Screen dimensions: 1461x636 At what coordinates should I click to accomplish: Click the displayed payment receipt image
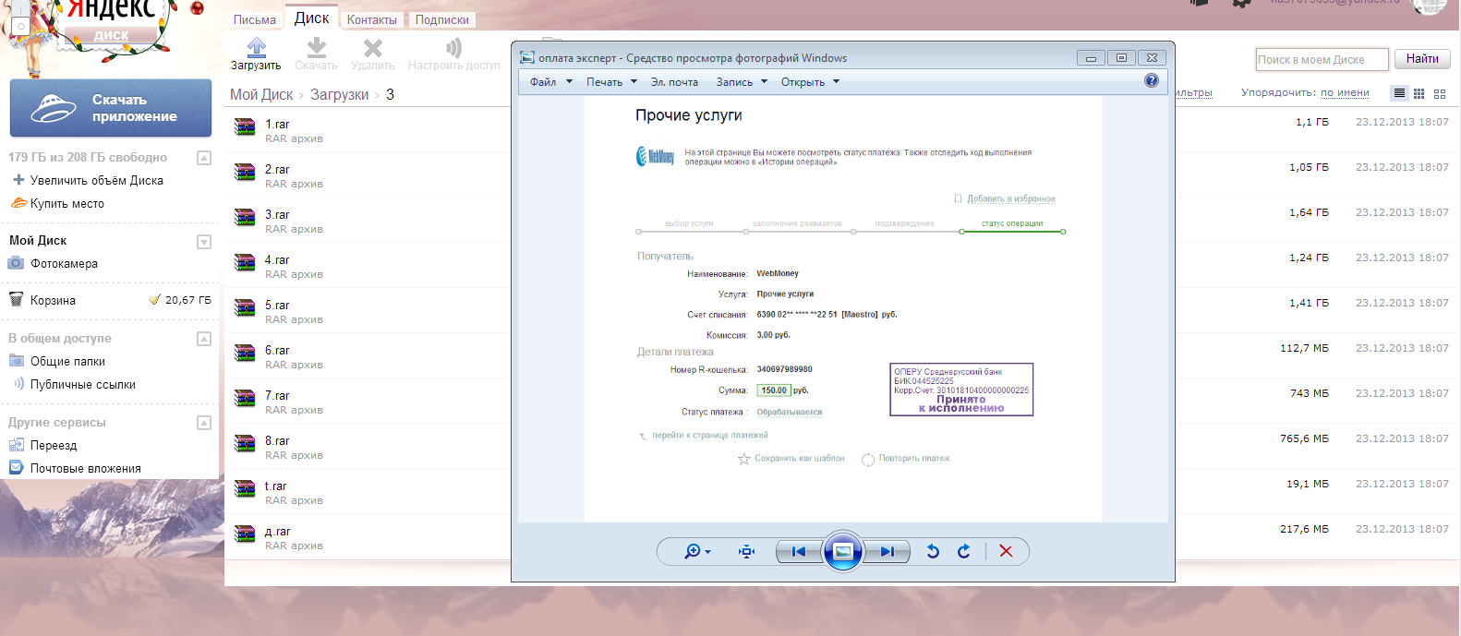coord(842,309)
